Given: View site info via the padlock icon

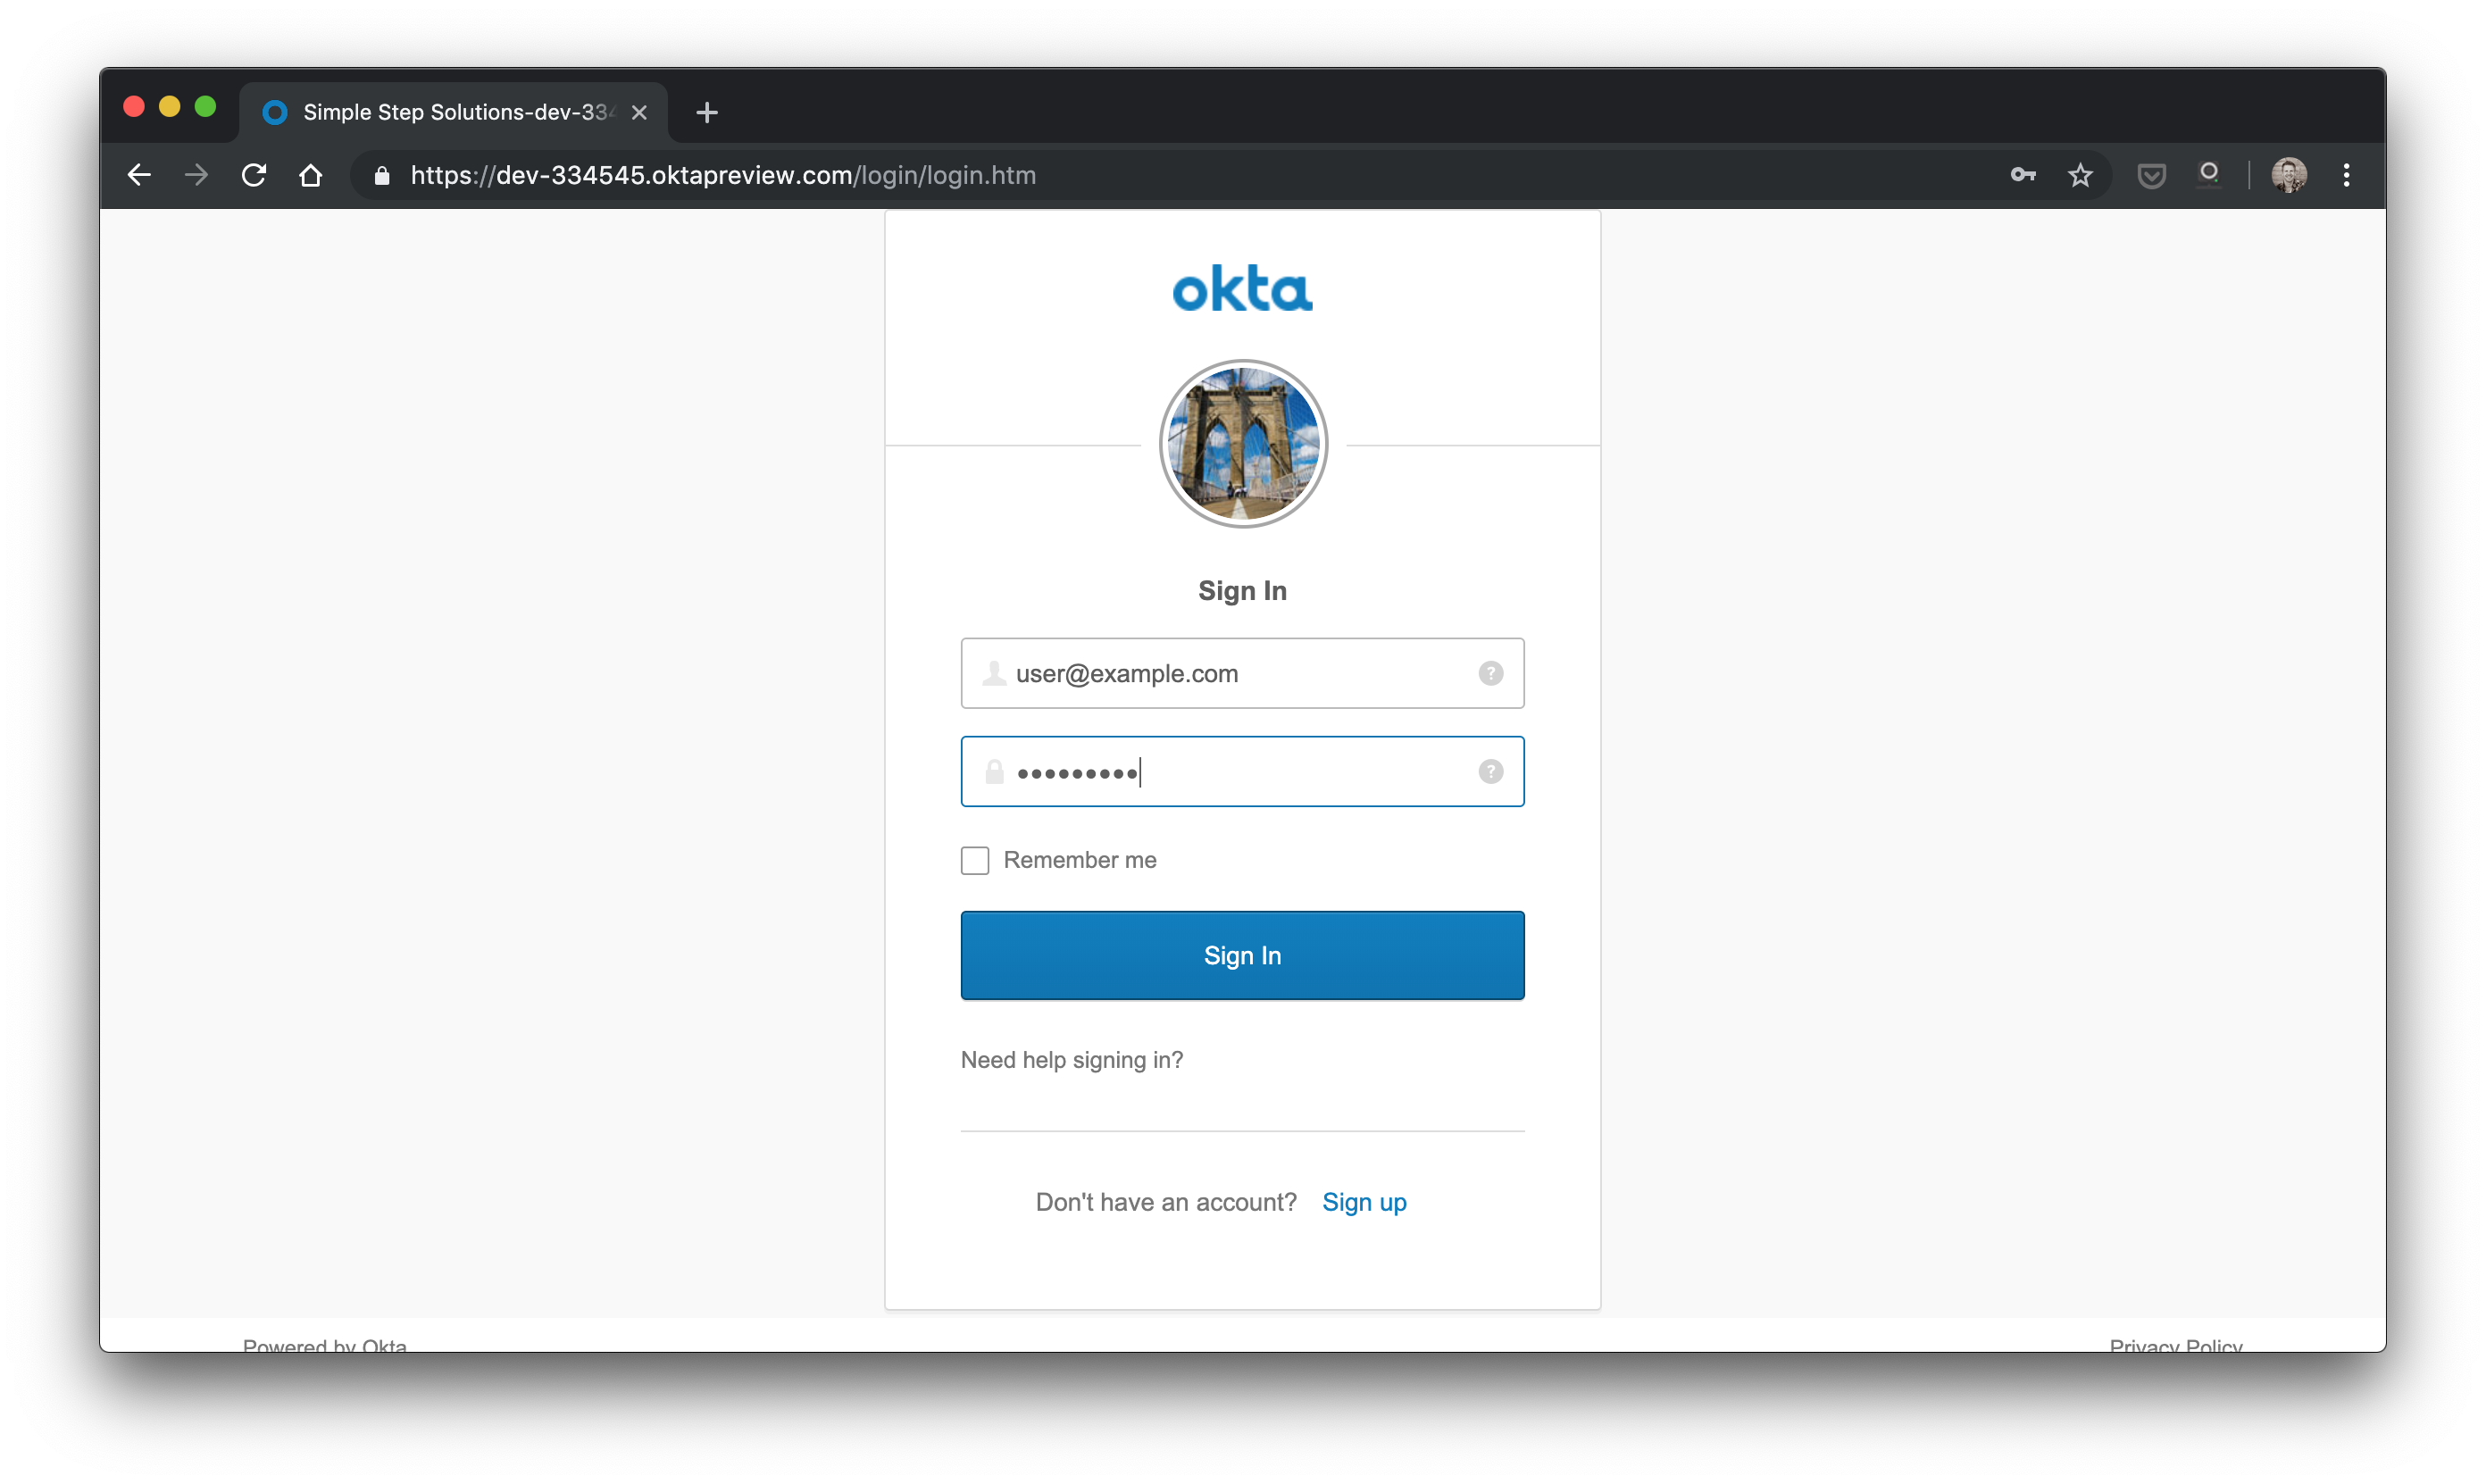Looking at the screenshot, I should click(382, 176).
